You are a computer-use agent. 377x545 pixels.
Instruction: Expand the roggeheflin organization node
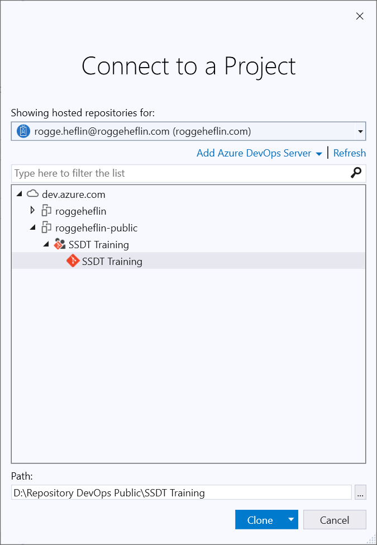tap(32, 211)
